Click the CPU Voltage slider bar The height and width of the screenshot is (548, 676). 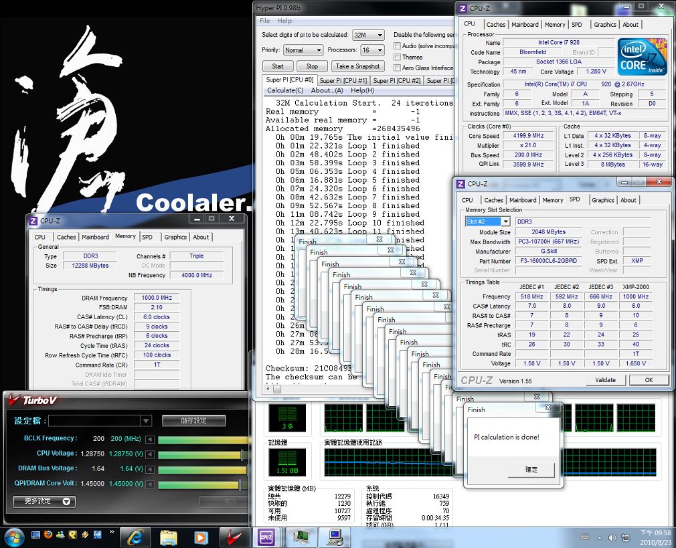pos(203,454)
